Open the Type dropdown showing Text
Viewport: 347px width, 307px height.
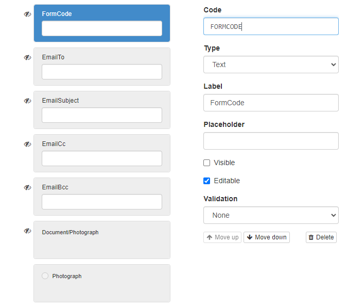(271, 64)
